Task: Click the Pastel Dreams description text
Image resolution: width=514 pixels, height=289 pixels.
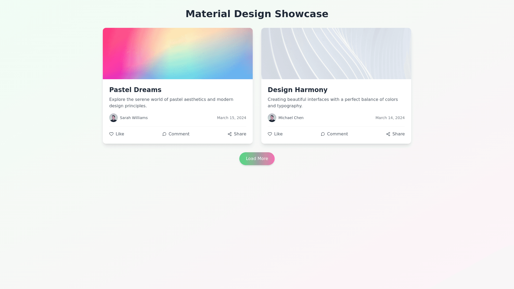Action: click(x=171, y=102)
